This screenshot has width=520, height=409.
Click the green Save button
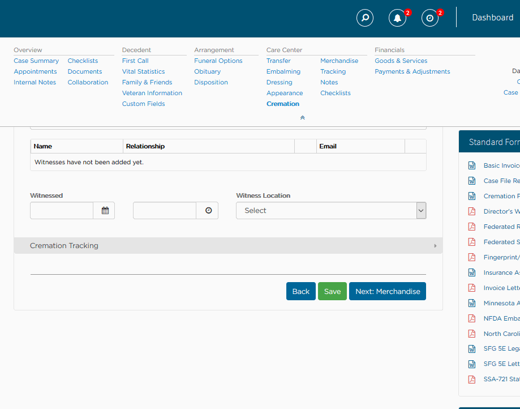(332, 291)
